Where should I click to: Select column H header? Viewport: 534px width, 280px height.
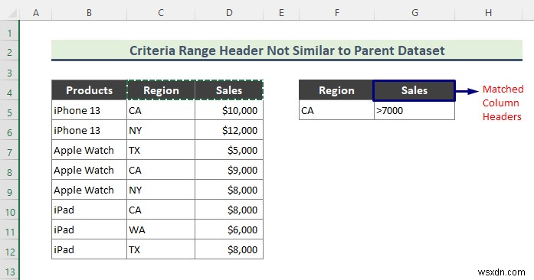[488, 13]
